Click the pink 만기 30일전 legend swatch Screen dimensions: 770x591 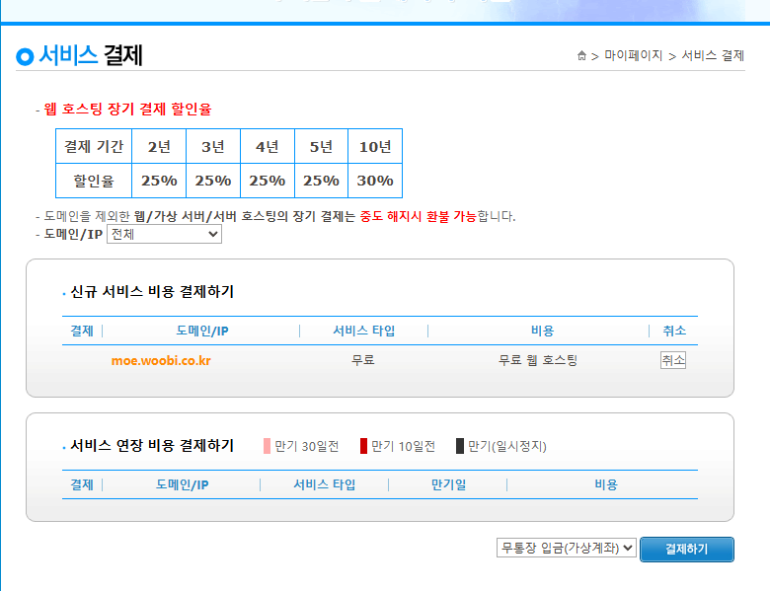268,446
